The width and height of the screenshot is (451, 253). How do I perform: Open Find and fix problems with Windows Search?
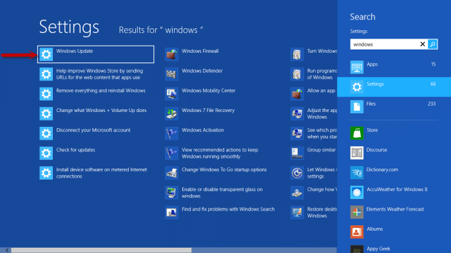228,209
